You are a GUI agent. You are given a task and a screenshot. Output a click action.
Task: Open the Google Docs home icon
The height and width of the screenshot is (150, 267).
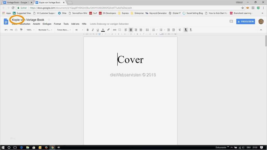pos(6,22)
